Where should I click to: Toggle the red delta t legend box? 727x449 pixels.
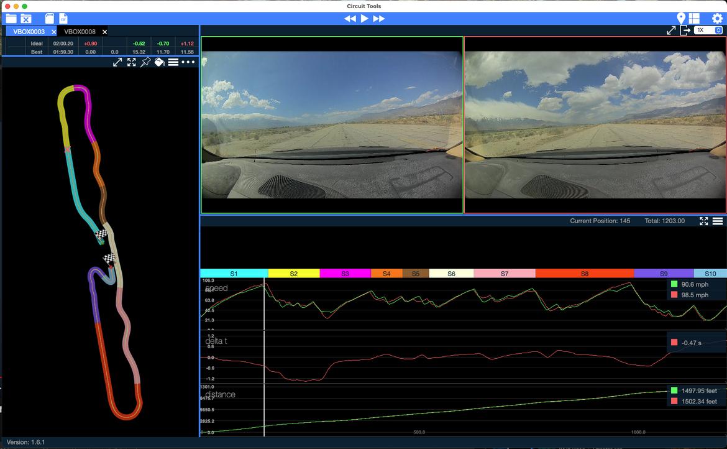(674, 343)
